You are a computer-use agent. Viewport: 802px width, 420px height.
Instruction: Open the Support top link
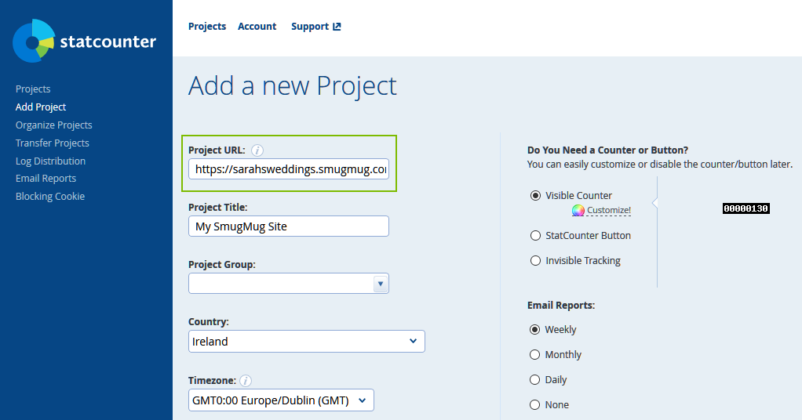tap(316, 27)
